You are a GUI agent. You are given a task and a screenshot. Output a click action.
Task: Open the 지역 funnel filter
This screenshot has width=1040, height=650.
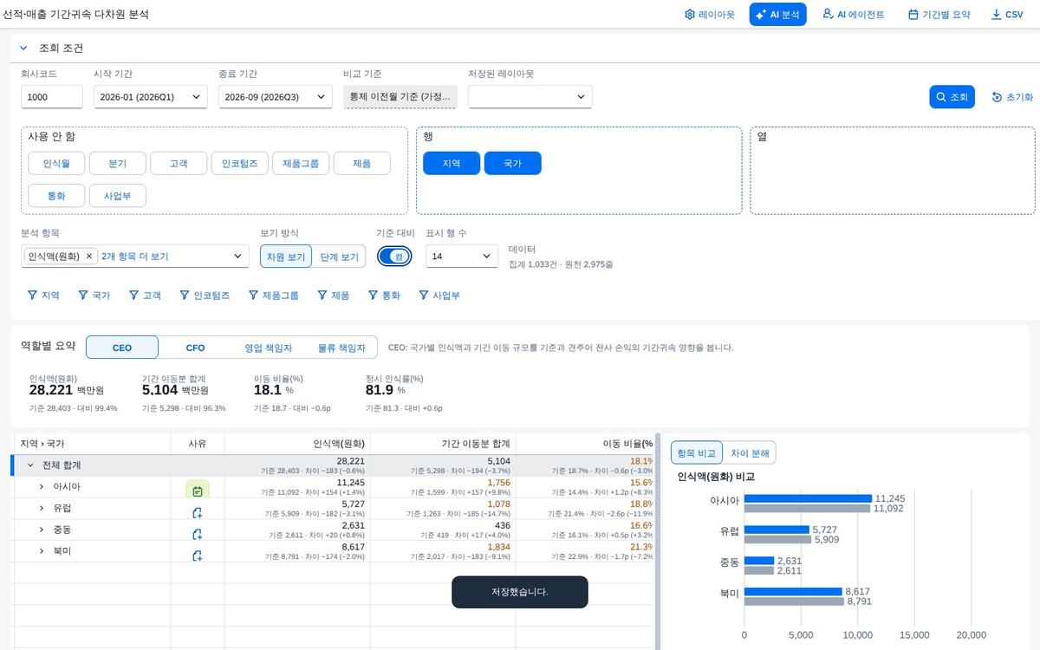pos(43,296)
